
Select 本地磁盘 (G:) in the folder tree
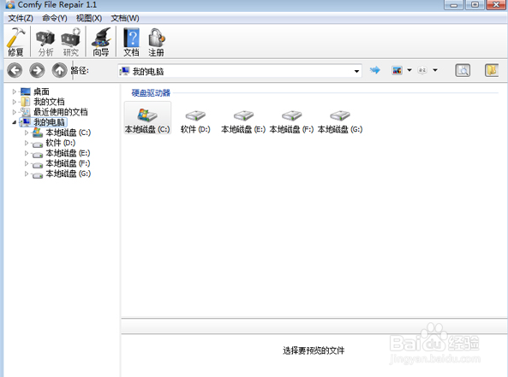pyautogui.click(x=68, y=174)
